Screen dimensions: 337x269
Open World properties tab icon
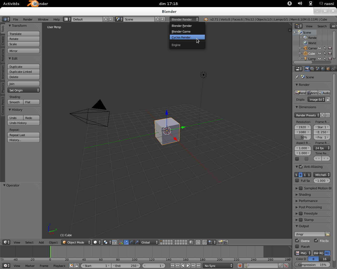click(323, 69)
